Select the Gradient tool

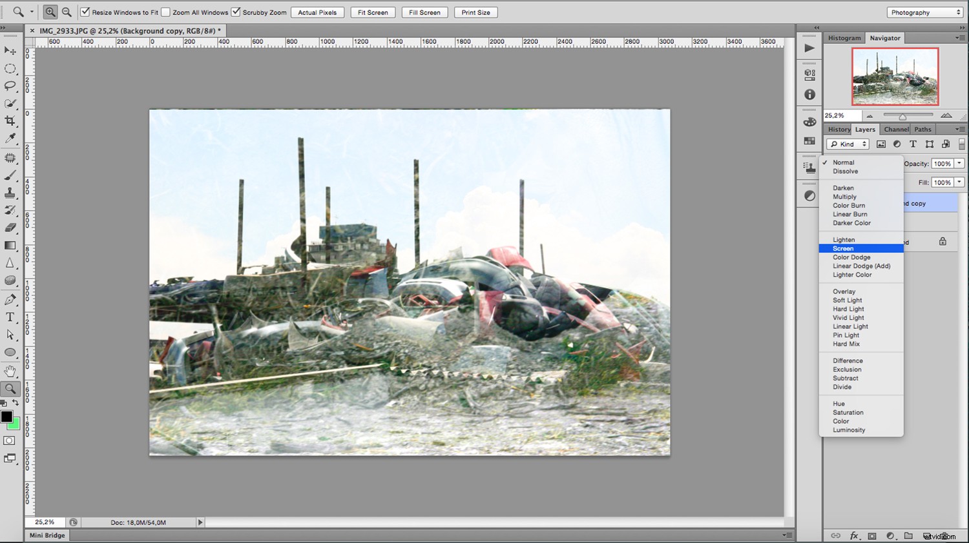point(10,245)
